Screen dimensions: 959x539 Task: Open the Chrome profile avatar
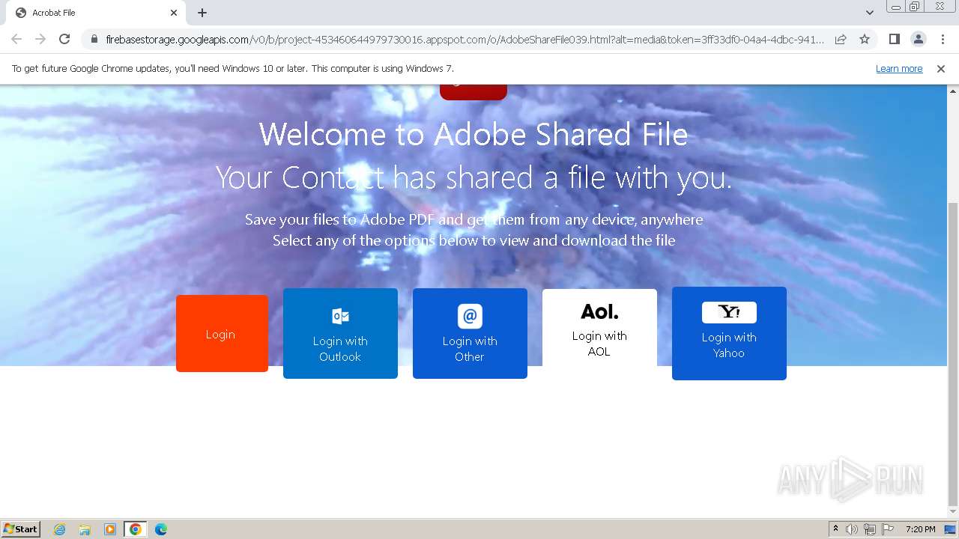click(x=918, y=39)
